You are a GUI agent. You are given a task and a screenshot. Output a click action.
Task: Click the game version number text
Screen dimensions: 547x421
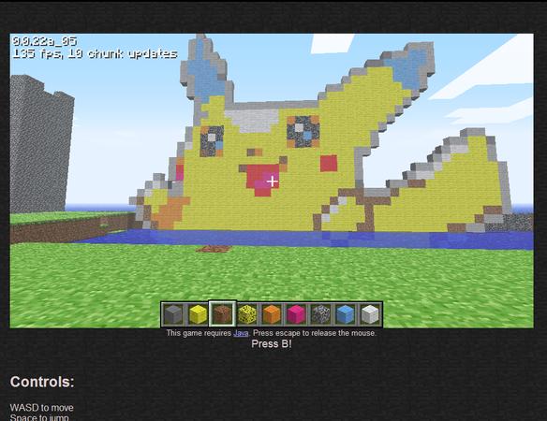tap(44, 41)
